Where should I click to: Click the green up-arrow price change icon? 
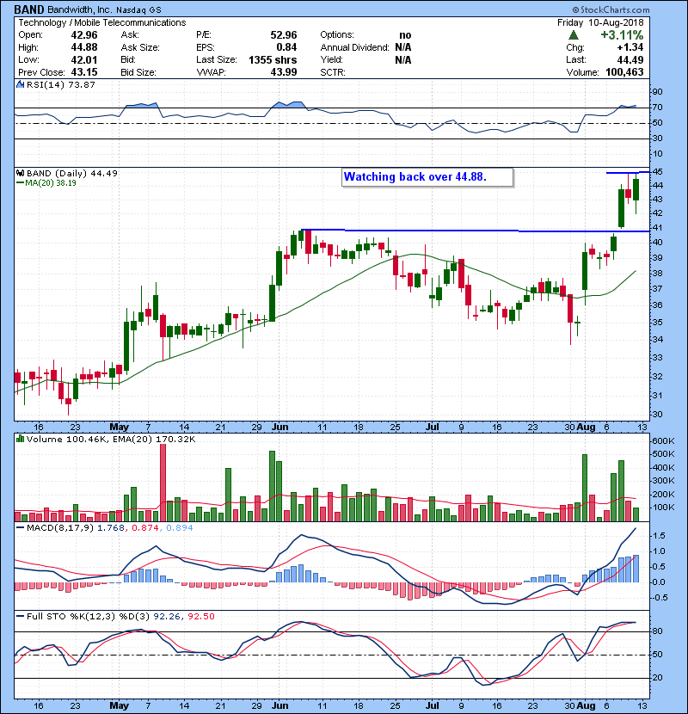(573, 34)
